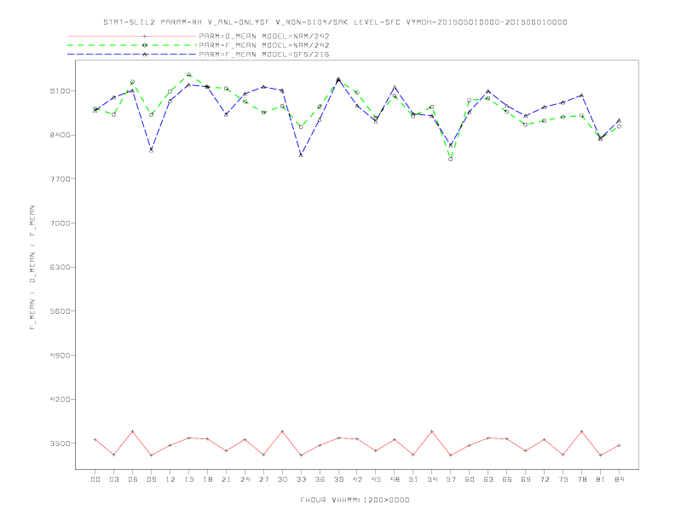Viewport: 675px width, 522px height.
Task: Click red O_MEAN plus marker at hour 78
Action: [x=581, y=431]
